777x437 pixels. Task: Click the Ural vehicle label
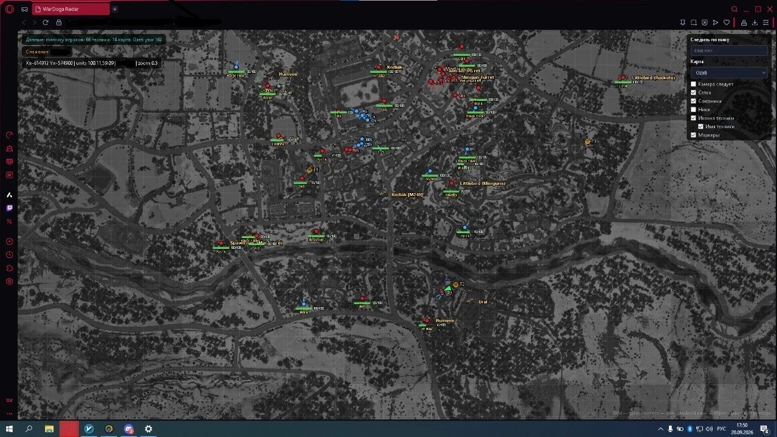point(483,302)
